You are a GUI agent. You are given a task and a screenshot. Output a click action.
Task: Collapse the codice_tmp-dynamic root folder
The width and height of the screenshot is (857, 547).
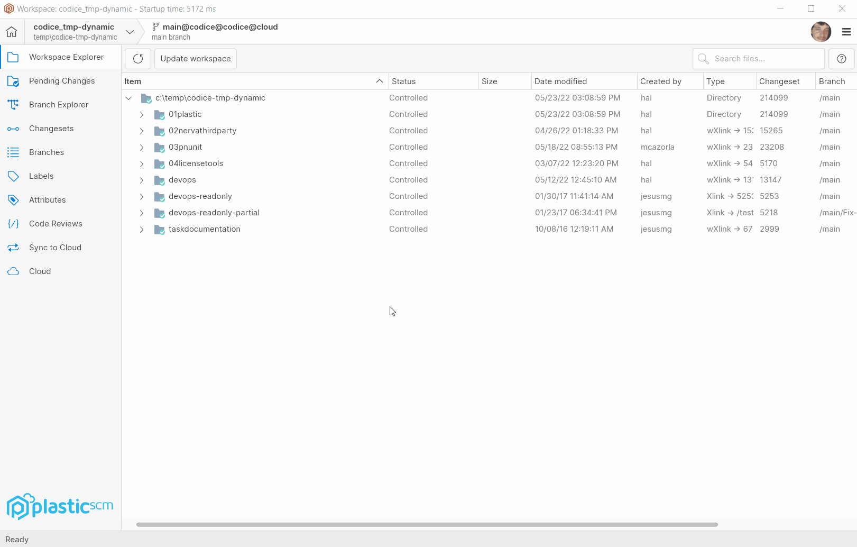coord(128,98)
